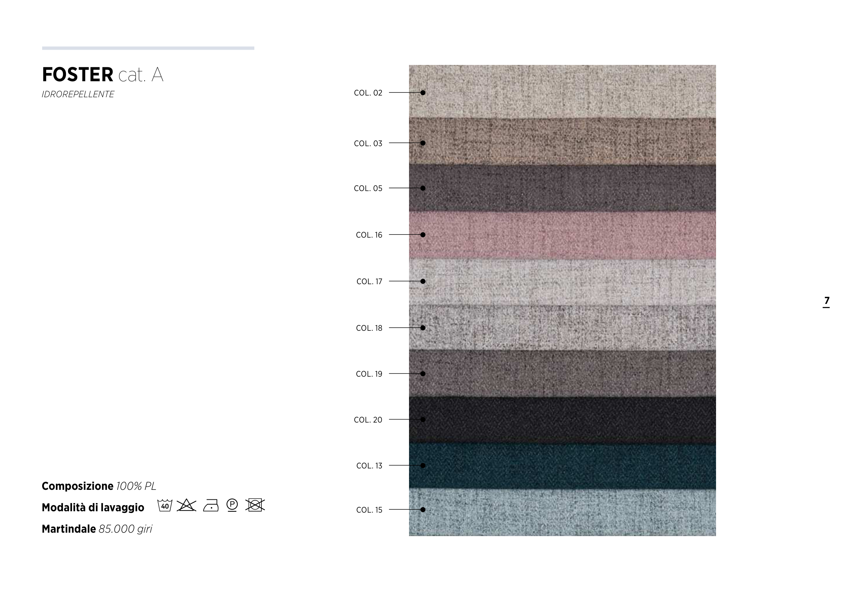Click the FOSTER cat. A heading
Image resolution: width=850 pixels, height=601 pixels.
[103, 75]
